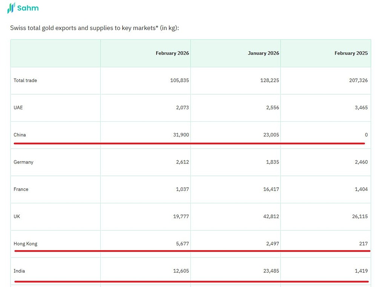This screenshot has height=287, width=377.
Task: Click the UK row label
Action: tap(17, 216)
